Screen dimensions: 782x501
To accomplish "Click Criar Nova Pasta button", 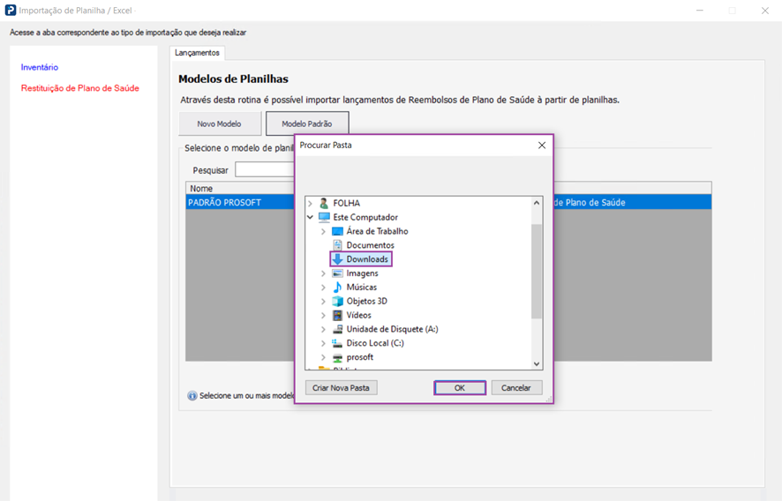I will point(341,388).
